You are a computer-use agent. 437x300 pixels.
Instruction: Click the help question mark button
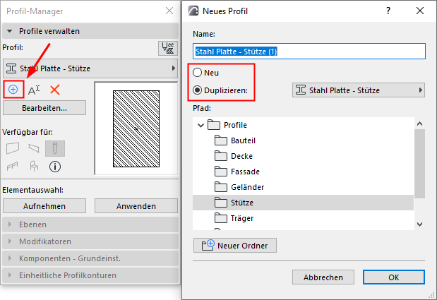pyautogui.click(x=388, y=11)
